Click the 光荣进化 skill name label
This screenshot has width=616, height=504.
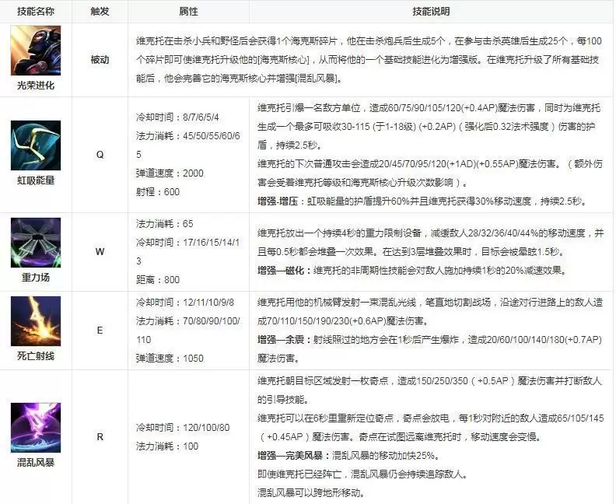pos(36,86)
